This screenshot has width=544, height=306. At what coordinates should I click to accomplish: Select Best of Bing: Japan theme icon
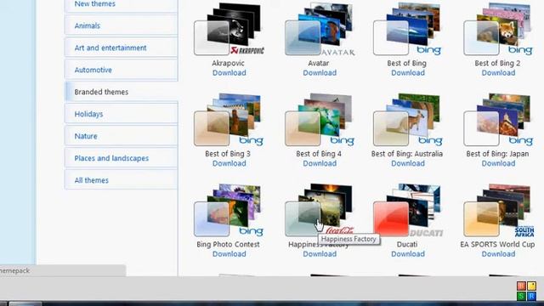(x=498, y=119)
